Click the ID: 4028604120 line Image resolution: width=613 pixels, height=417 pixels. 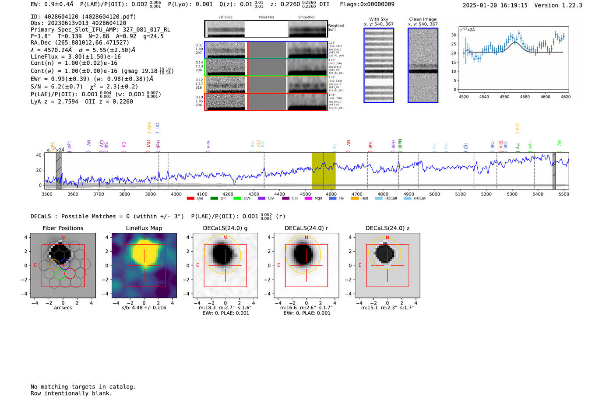pyautogui.click(x=83, y=17)
